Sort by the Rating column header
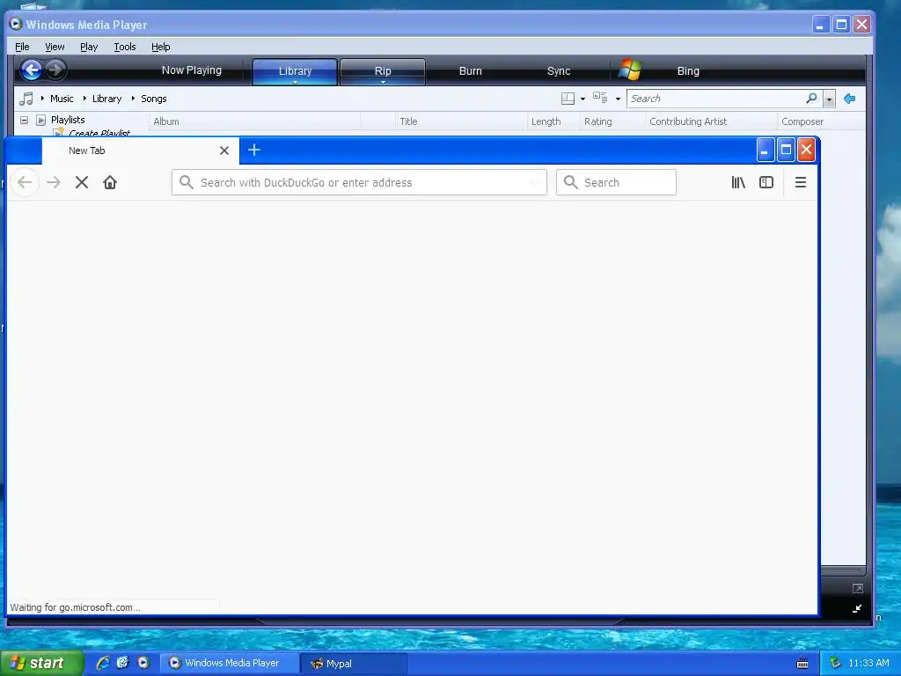Image resolution: width=901 pixels, height=676 pixels. [612, 121]
